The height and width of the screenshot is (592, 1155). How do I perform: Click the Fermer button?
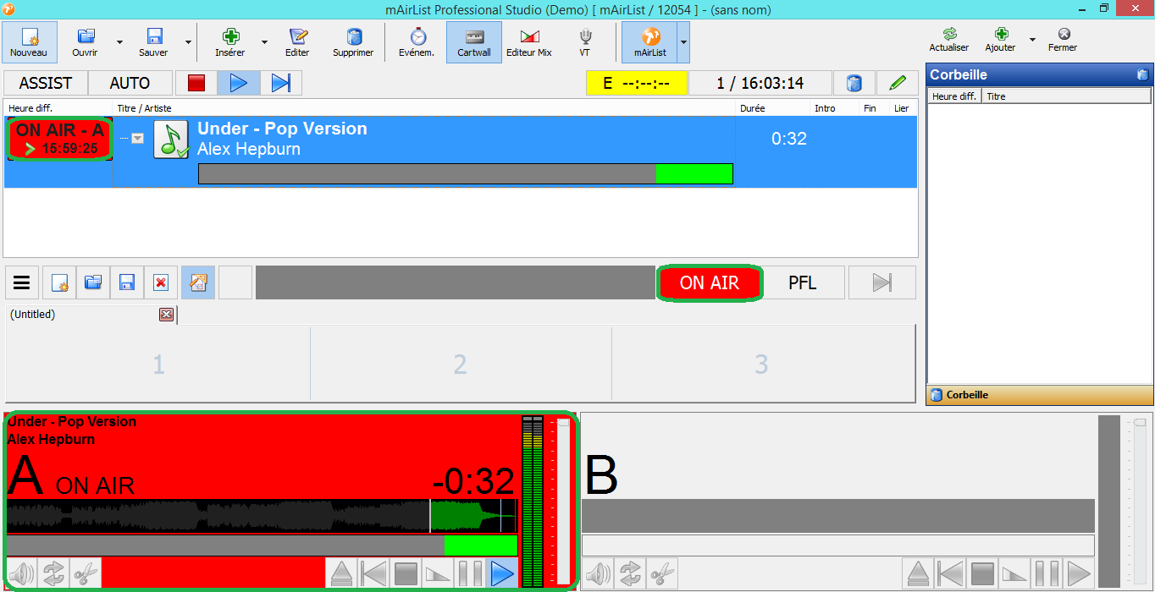pyautogui.click(x=1063, y=40)
